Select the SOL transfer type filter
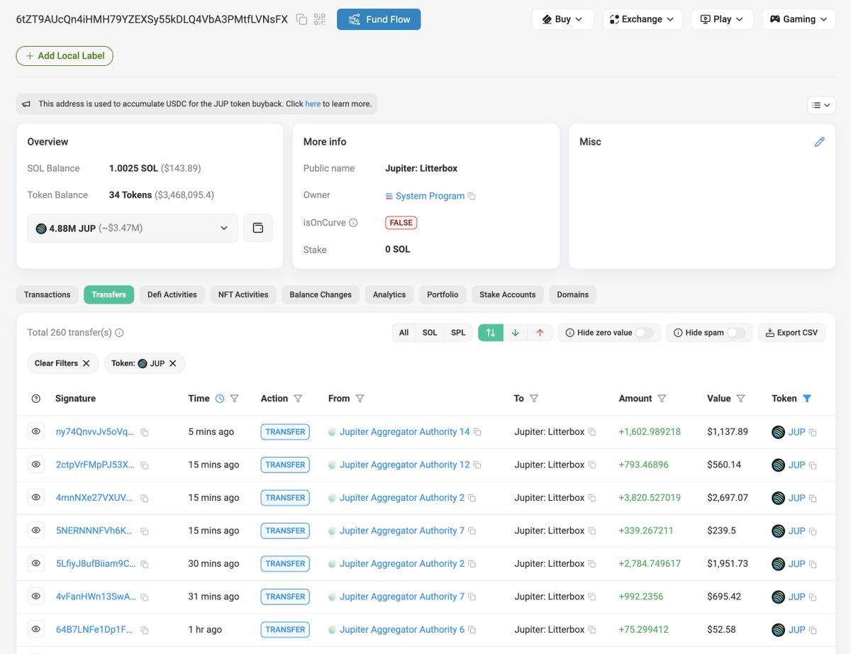This screenshot has width=851, height=654. 430,333
